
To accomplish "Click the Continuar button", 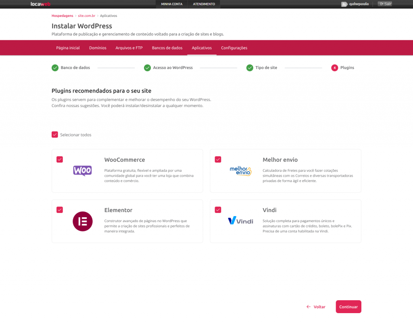I will click(348, 307).
